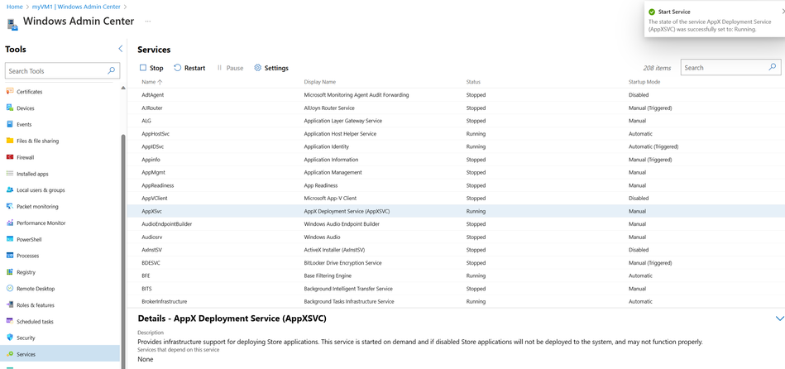Click the Windows Admin Center server icon
This screenshot has height=369, width=785.
[12, 23]
